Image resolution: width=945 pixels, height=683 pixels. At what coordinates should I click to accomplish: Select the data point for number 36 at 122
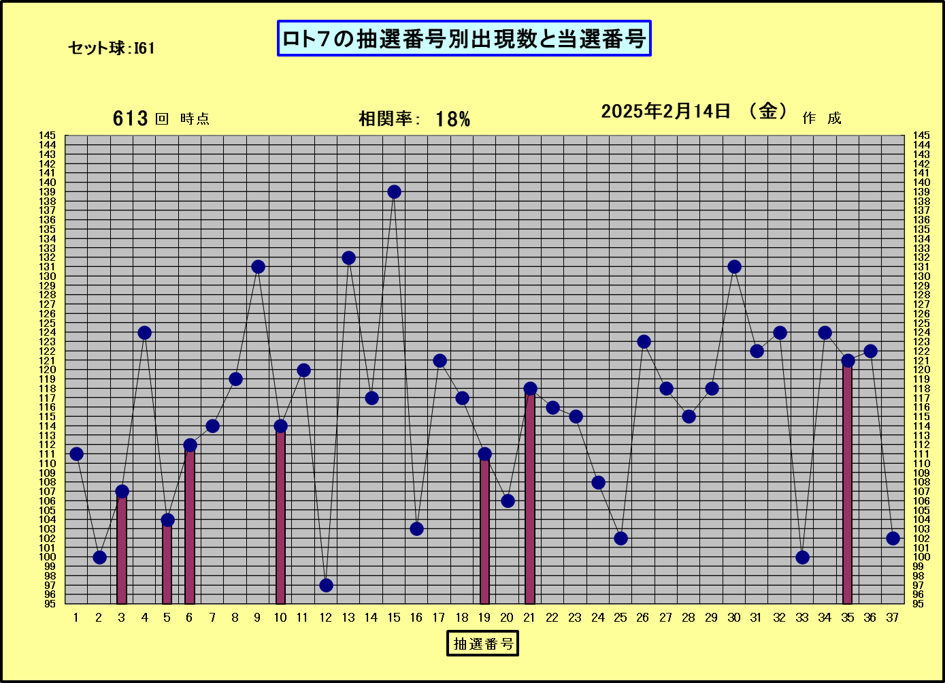click(x=870, y=351)
